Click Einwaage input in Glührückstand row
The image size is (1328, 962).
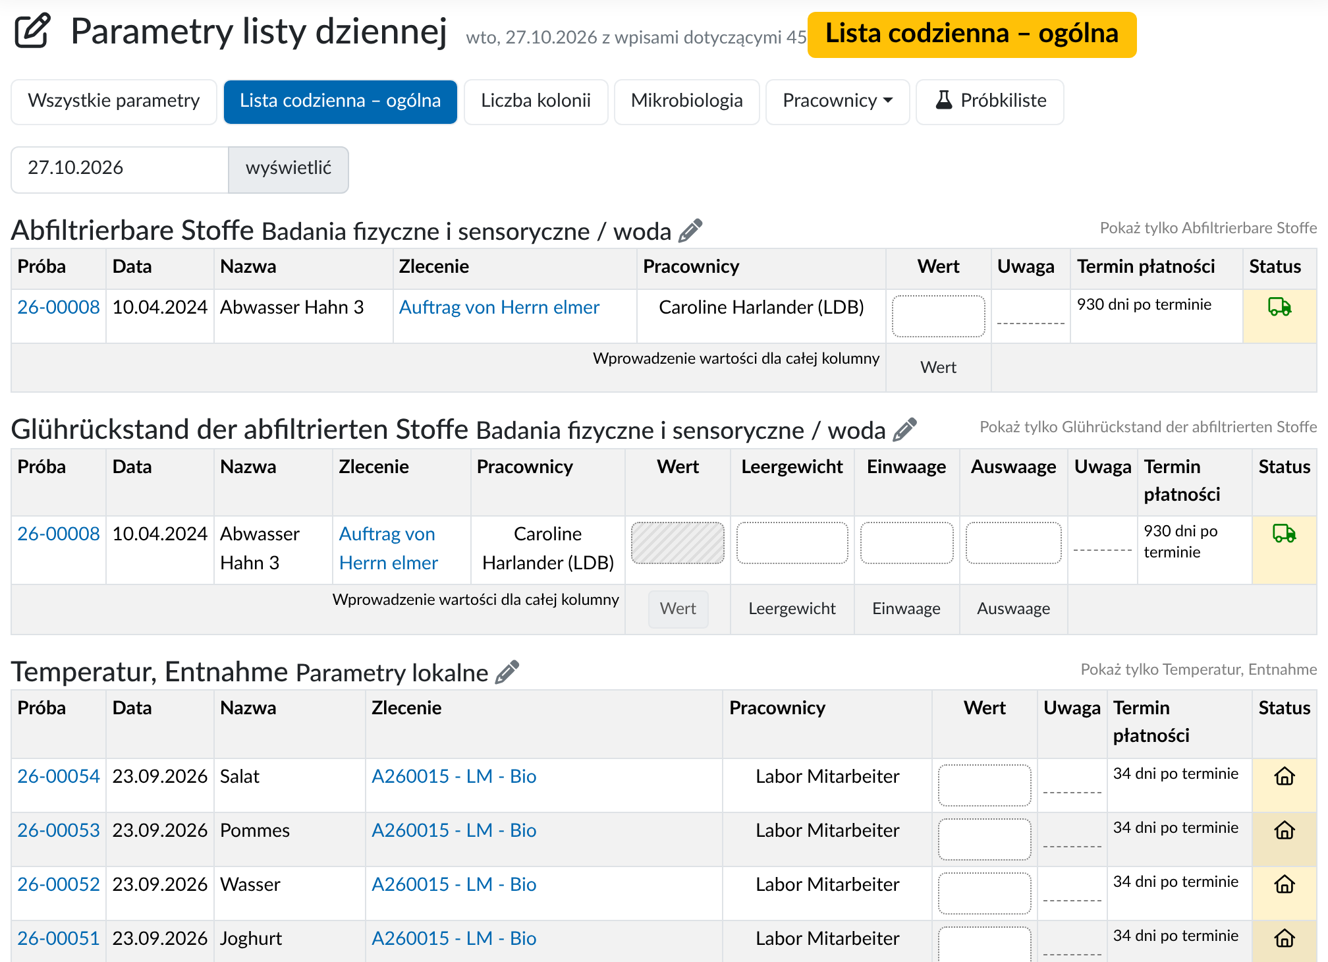(907, 543)
